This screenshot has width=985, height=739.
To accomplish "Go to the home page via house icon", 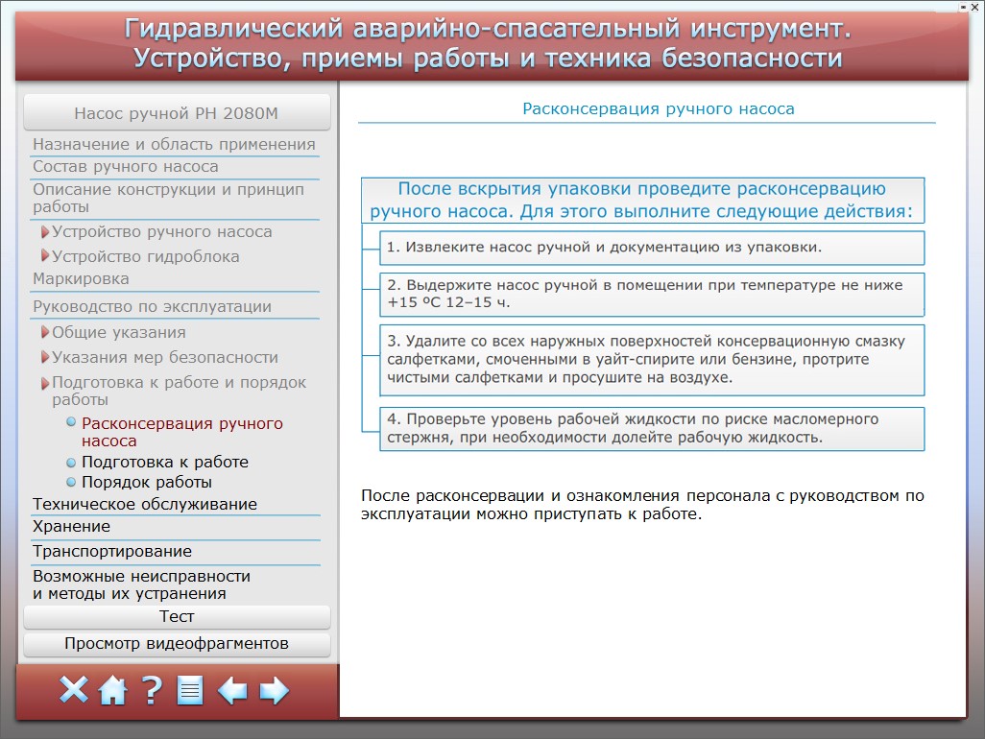I will 113,690.
